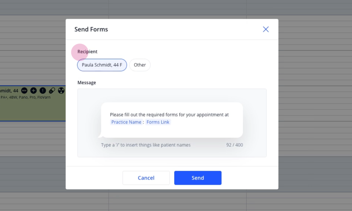This screenshot has width=352, height=211.
Task: Click inside the message bubble text
Action: coord(172,120)
